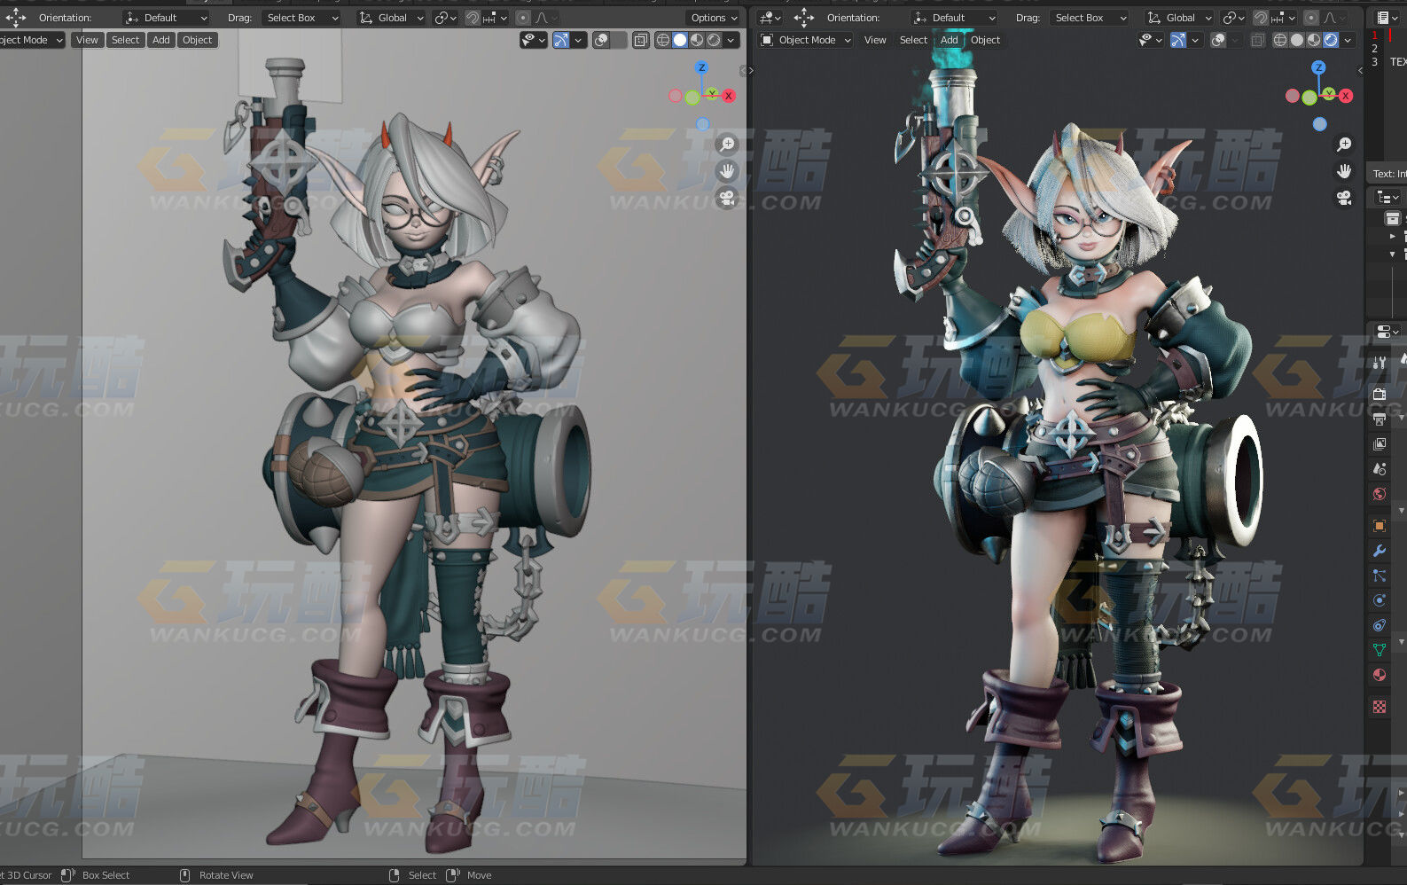Screen dimensions: 1407x885
Task: Click the zoom icon in rendered viewport
Action: 1344,144
